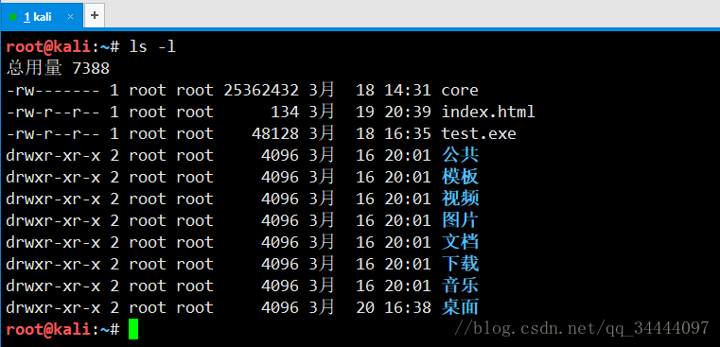Click the timestamp 16:35 on test.exe row
720x347 pixels.
tap(408, 133)
